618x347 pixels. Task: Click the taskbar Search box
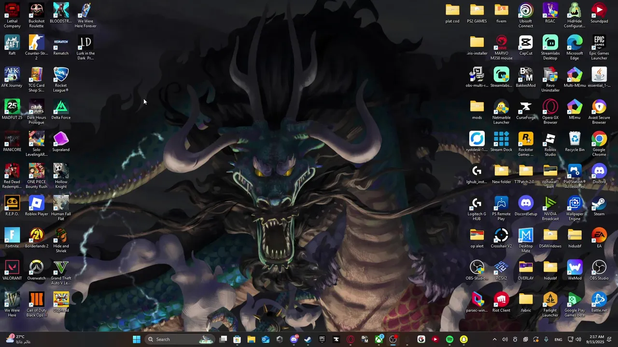pyautogui.click(x=180, y=339)
